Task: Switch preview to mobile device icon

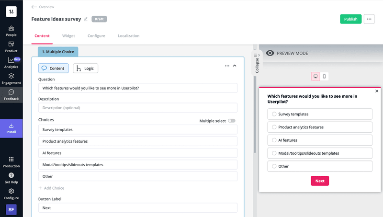Action: click(324, 76)
